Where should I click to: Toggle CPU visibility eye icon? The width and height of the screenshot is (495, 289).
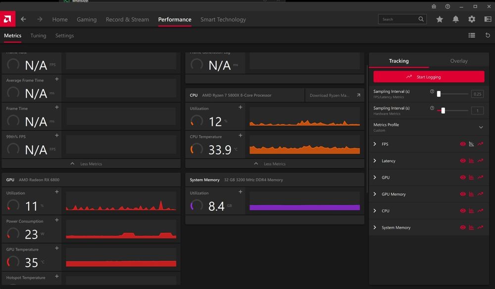pyautogui.click(x=463, y=211)
